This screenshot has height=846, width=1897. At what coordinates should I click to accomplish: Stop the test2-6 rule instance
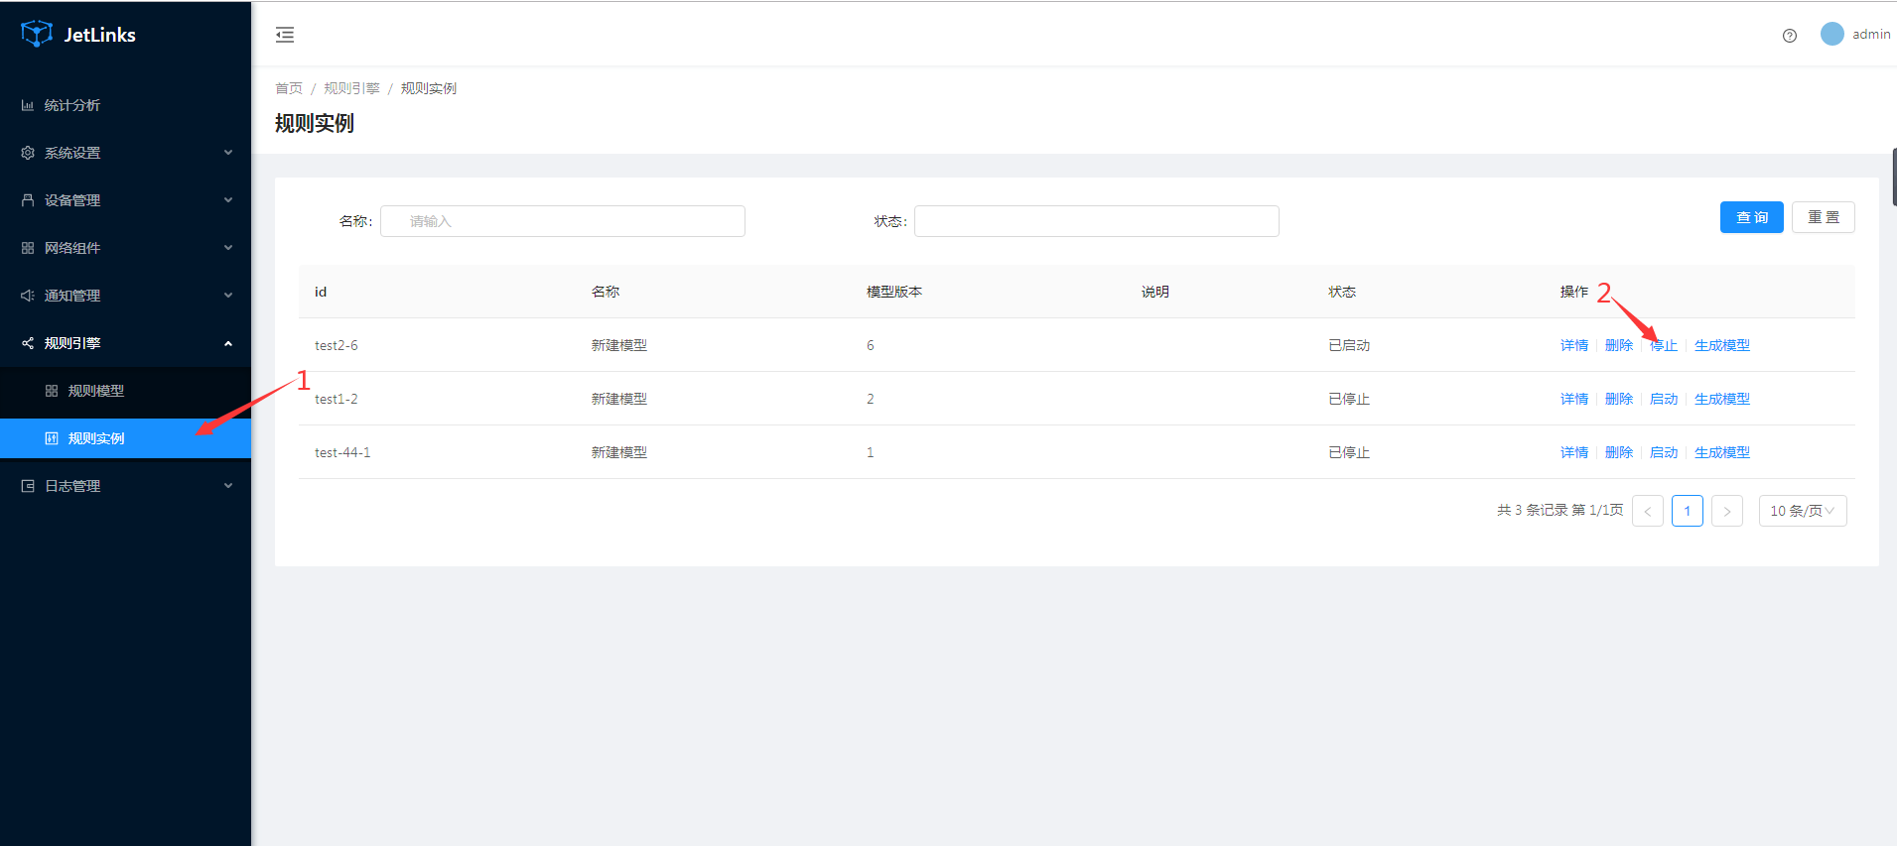(x=1664, y=345)
